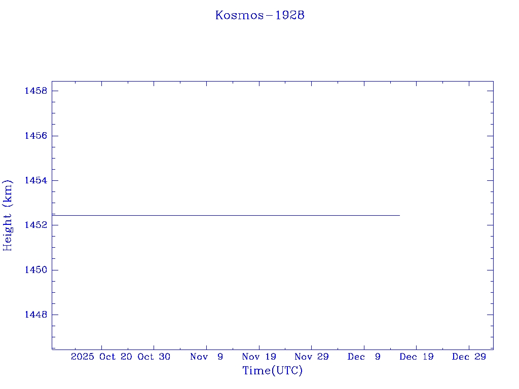This screenshot has height=389, width=519.
Task: Click the 1452 value on the y-axis
Action: (35, 225)
